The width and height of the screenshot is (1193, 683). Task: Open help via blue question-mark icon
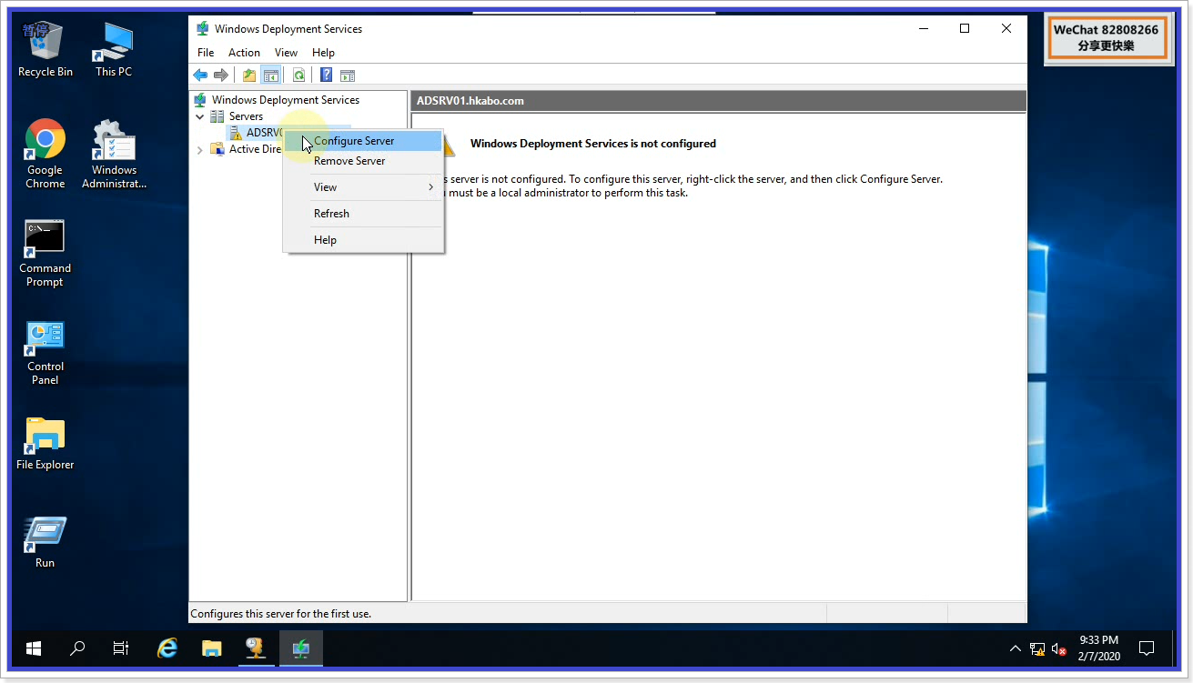[x=327, y=75]
